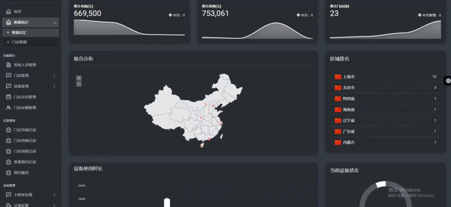
Task: Expand the 设备管理 submenu arrow
Action: (54, 87)
